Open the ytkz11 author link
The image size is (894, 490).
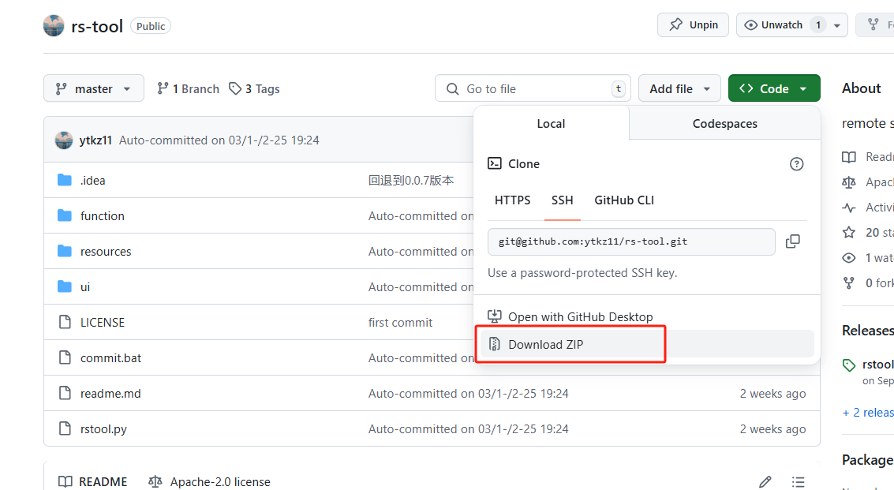coord(95,140)
